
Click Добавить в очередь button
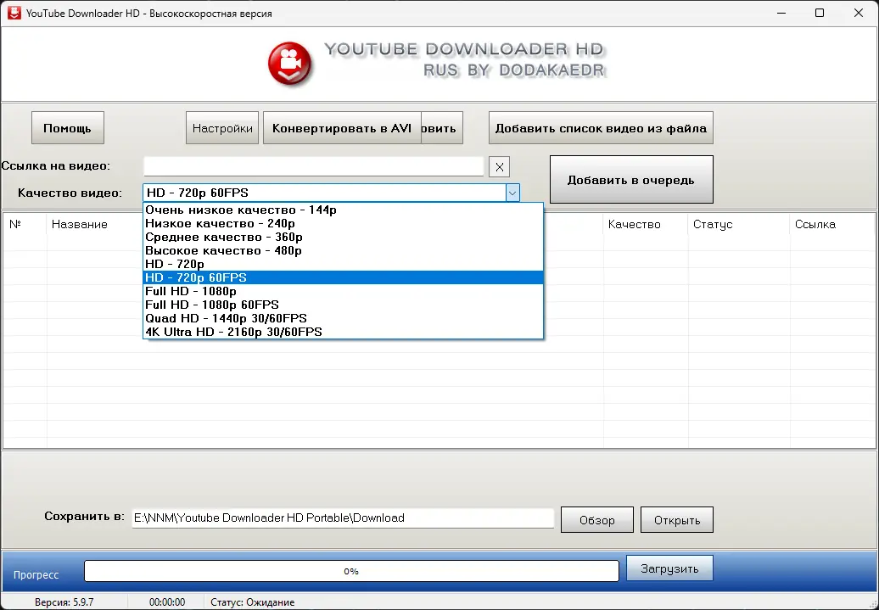tap(631, 179)
